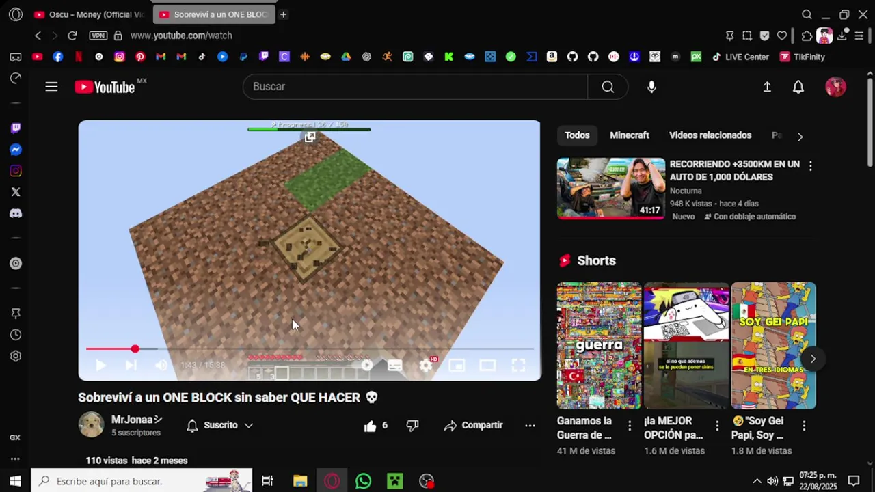Open the MrJonaa channel avatar
875x492 pixels.
pos(91,425)
